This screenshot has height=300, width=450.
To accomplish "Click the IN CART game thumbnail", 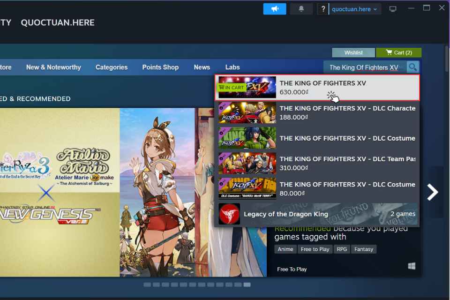I will tap(247, 87).
